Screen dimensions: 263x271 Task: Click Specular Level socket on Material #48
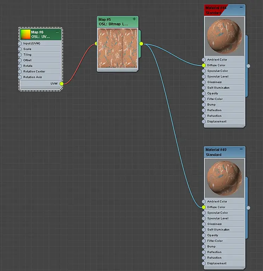click(x=204, y=76)
